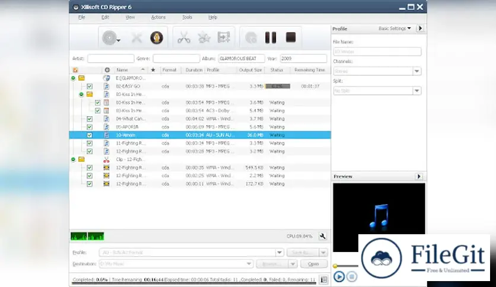Image resolution: width=496 pixels, height=287 pixels.
Task: Click the greyed-out Start ripping disc icon
Action: pyautogui.click(x=251, y=37)
